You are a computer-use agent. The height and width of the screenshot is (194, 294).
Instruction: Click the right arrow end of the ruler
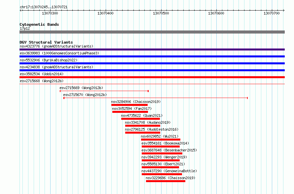284,10
